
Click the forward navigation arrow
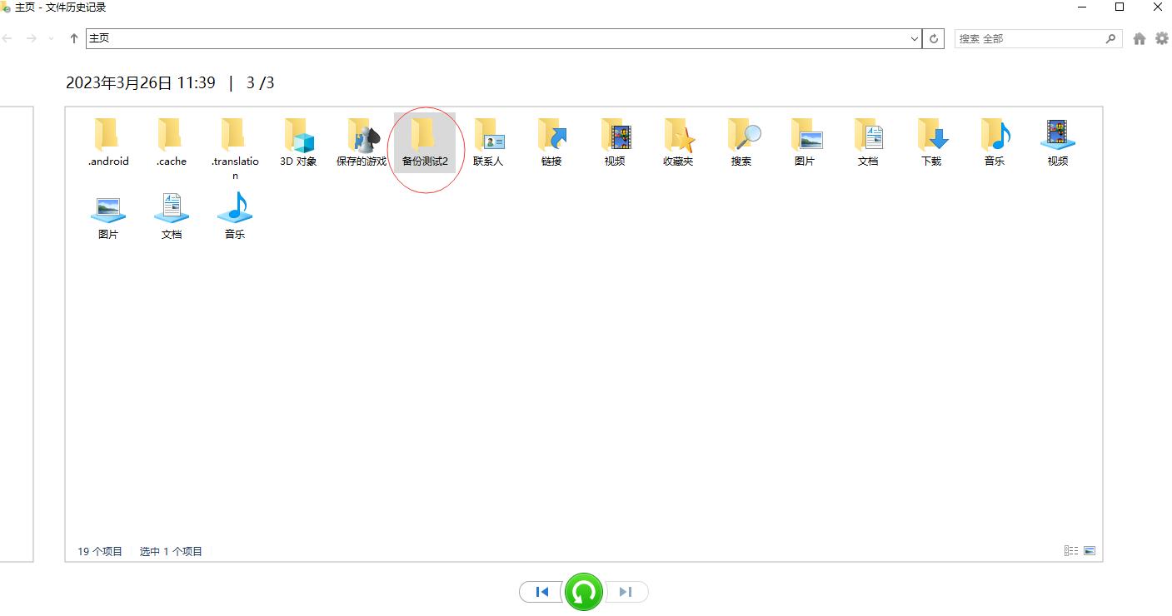click(31, 37)
